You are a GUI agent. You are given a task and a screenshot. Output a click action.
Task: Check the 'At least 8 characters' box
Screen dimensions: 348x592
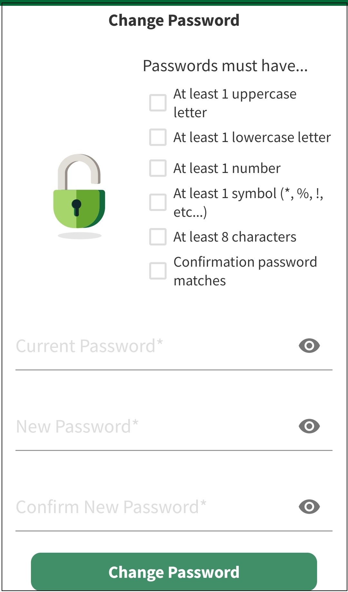(158, 237)
